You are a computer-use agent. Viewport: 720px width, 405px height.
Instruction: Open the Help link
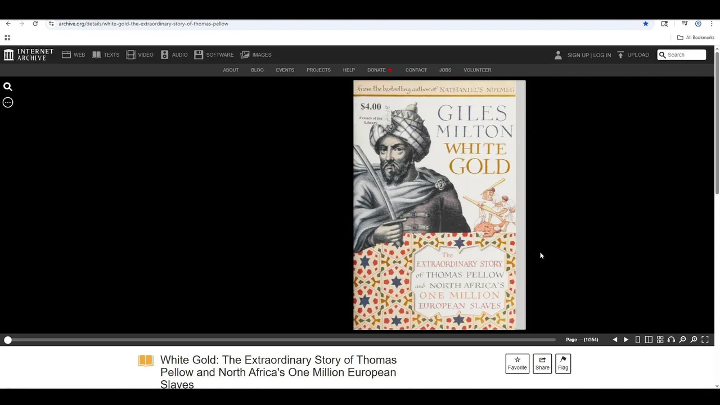click(x=349, y=70)
